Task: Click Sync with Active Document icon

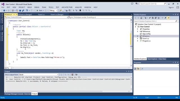Action: coord(150,18)
